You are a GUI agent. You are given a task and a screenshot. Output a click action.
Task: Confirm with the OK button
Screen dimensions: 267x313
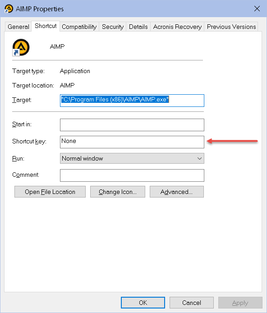(x=143, y=303)
